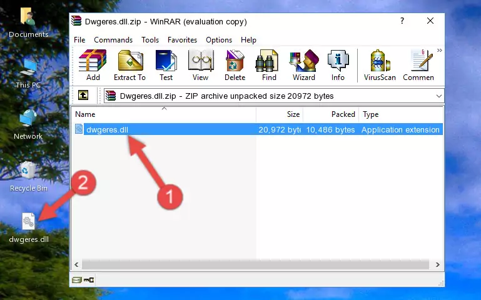Click the 20,972 bytes size cell
Viewport: 481px width, 300px height.
coord(280,129)
